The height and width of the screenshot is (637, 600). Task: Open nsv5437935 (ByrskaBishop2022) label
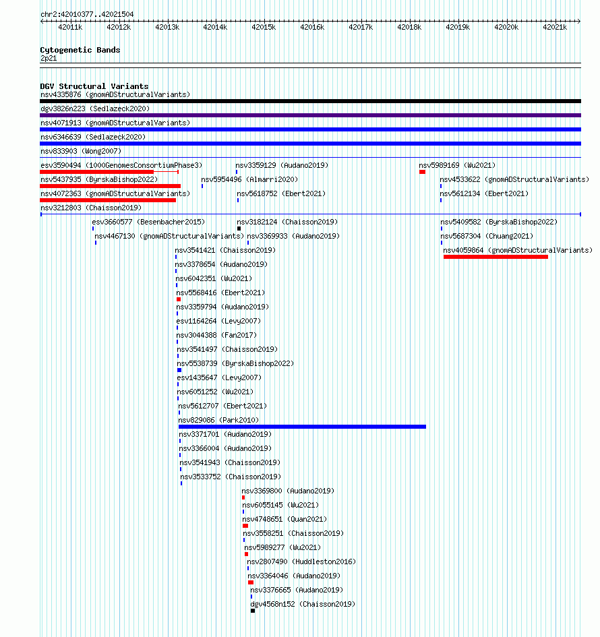pos(99,179)
